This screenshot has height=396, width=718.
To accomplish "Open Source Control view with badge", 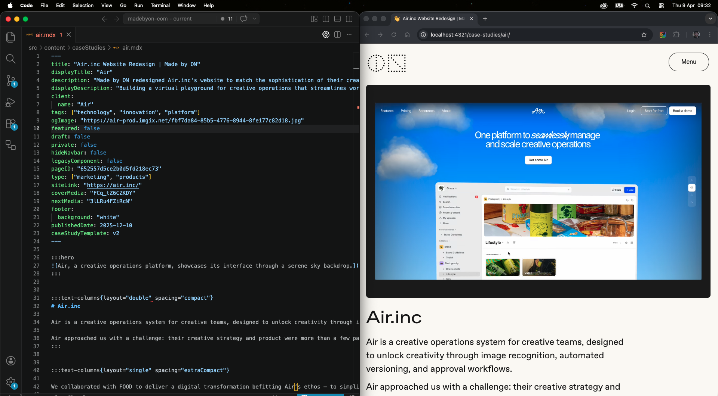I will tap(11, 80).
